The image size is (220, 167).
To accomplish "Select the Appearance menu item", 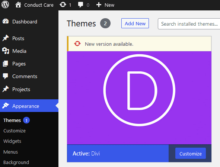I will tap(26, 106).
